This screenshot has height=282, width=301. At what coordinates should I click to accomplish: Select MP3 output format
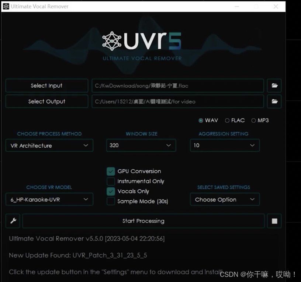coord(260,120)
